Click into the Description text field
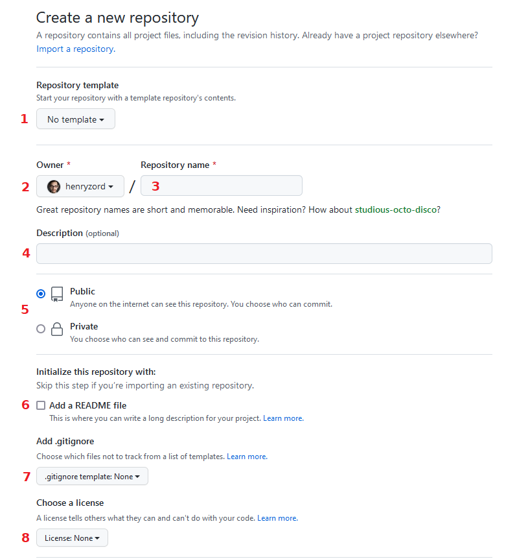 264,254
